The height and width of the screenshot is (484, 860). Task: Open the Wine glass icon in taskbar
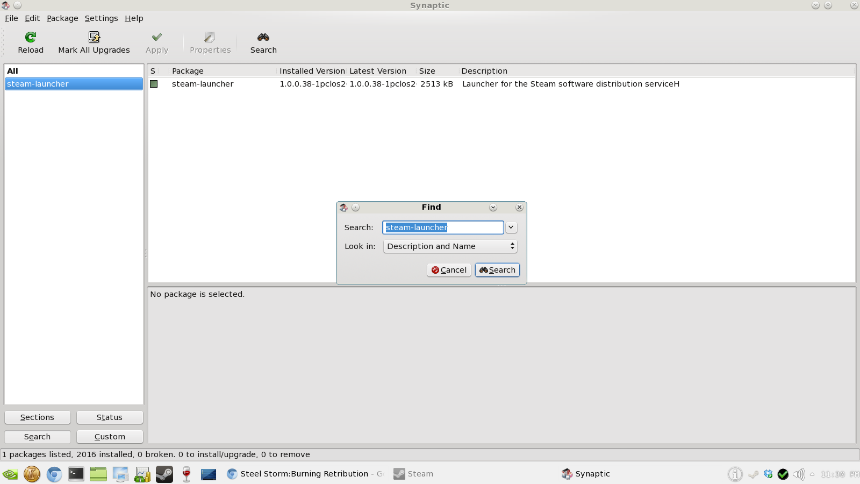point(187,474)
